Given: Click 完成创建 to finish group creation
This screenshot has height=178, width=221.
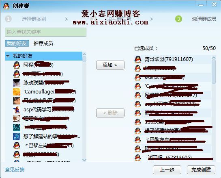Looking at the screenshot, I should click(201, 170).
